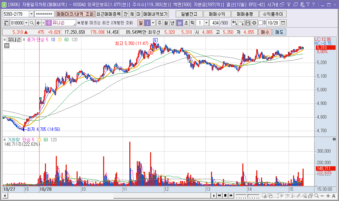
Task: Click the data grid icon below the 유니슨 label
Action: [x=7, y=46]
